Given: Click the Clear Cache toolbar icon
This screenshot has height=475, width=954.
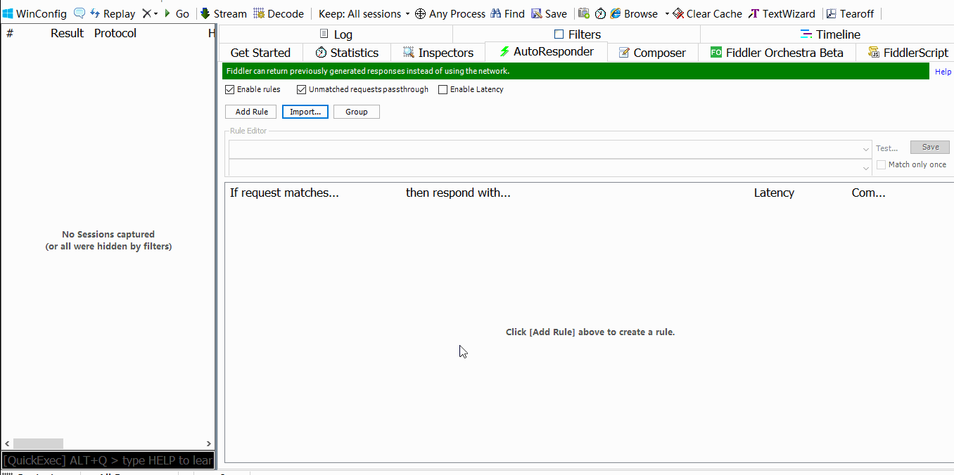Looking at the screenshot, I should [x=678, y=13].
